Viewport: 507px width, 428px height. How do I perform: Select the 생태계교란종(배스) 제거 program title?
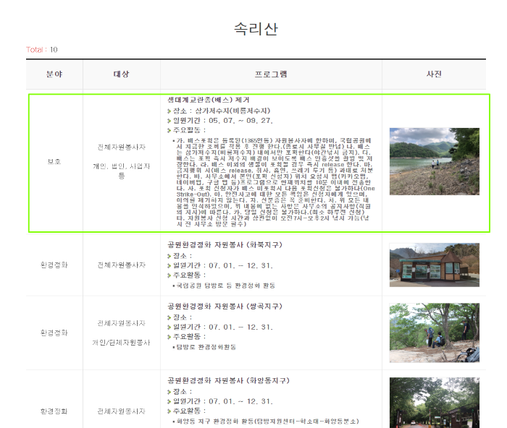pos(209,100)
